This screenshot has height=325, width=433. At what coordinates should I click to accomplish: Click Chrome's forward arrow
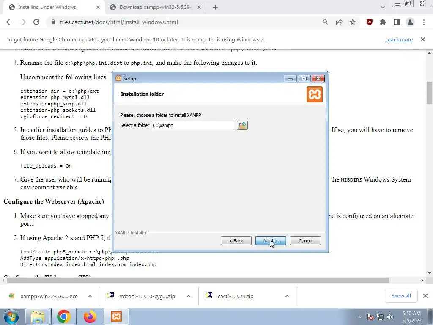coord(23,22)
